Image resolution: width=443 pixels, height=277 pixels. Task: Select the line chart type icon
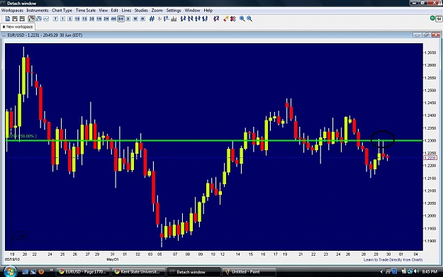click(x=46, y=19)
